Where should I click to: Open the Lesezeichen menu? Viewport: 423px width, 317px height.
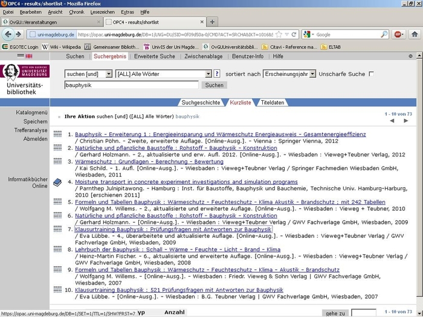pos(103,12)
